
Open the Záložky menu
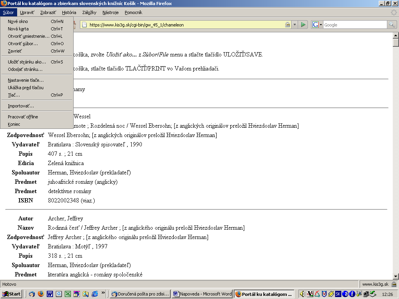pyautogui.click(x=89, y=12)
